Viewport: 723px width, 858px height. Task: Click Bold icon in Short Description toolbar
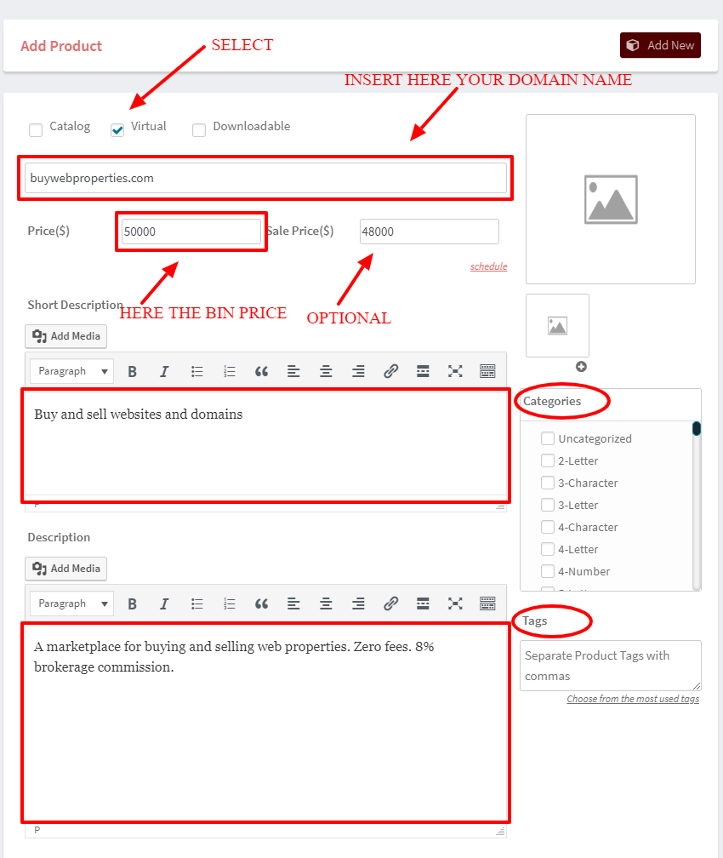tap(132, 371)
